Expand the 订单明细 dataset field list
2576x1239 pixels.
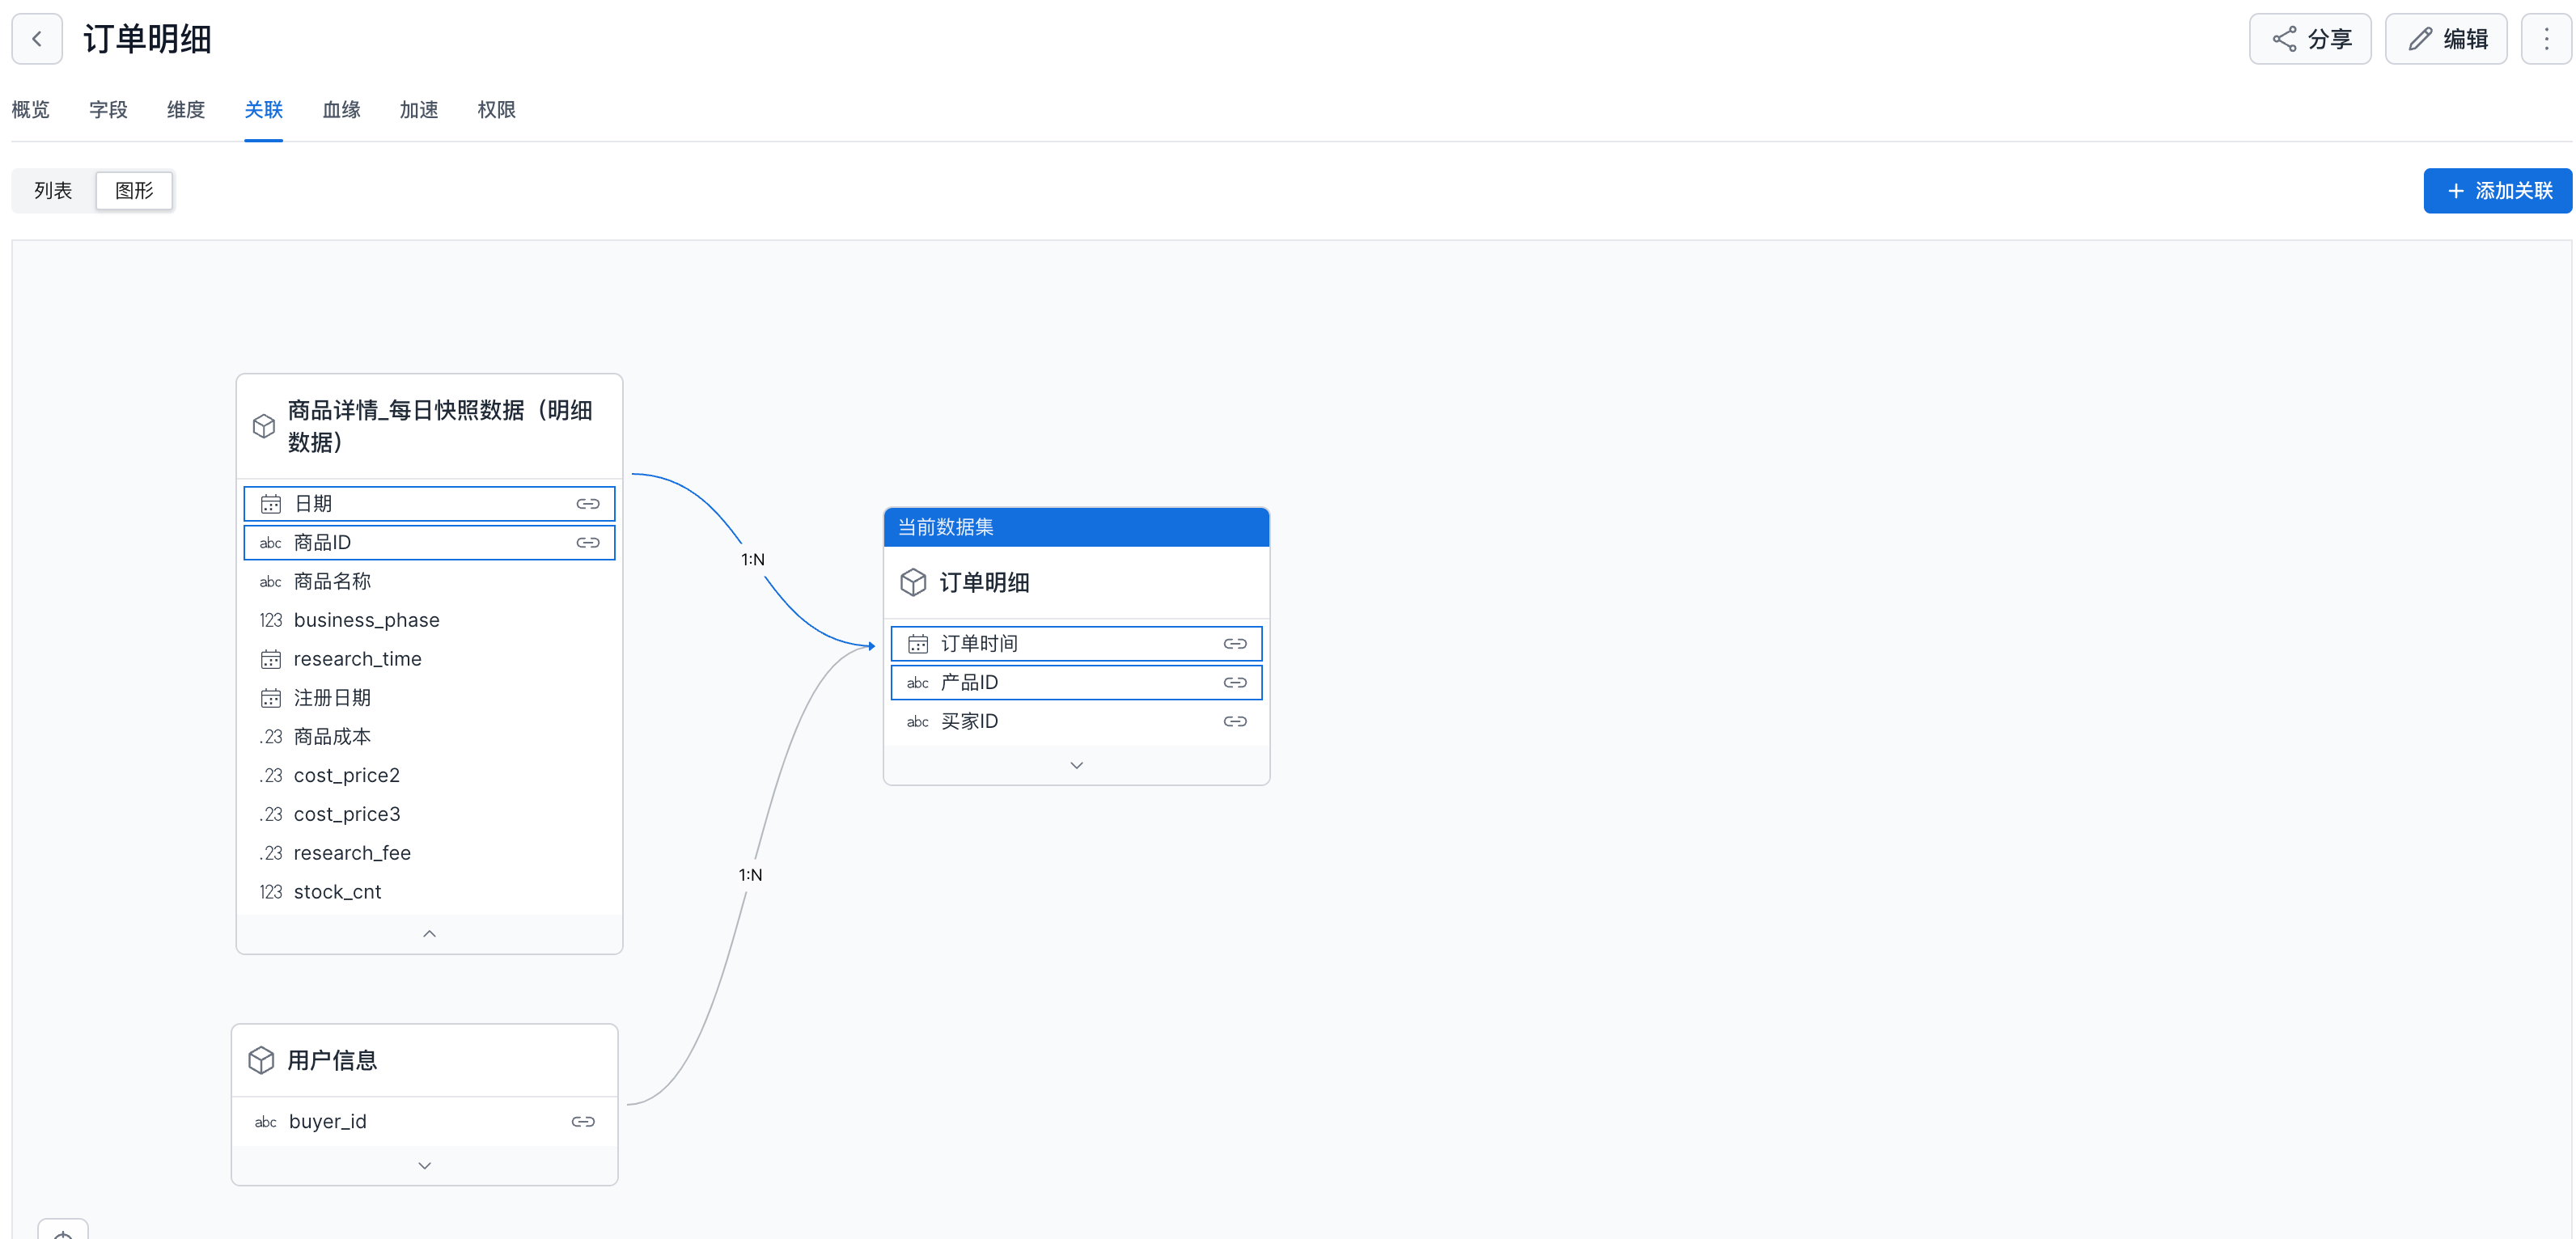1076,765
